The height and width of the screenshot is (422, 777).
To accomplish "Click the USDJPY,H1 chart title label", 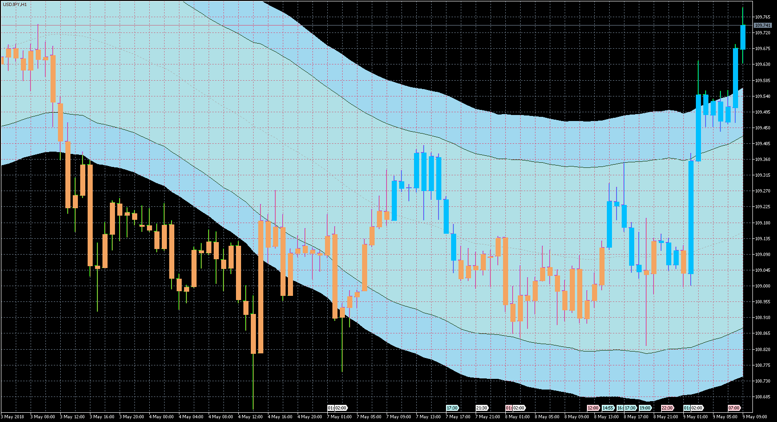I will [15, 4].
